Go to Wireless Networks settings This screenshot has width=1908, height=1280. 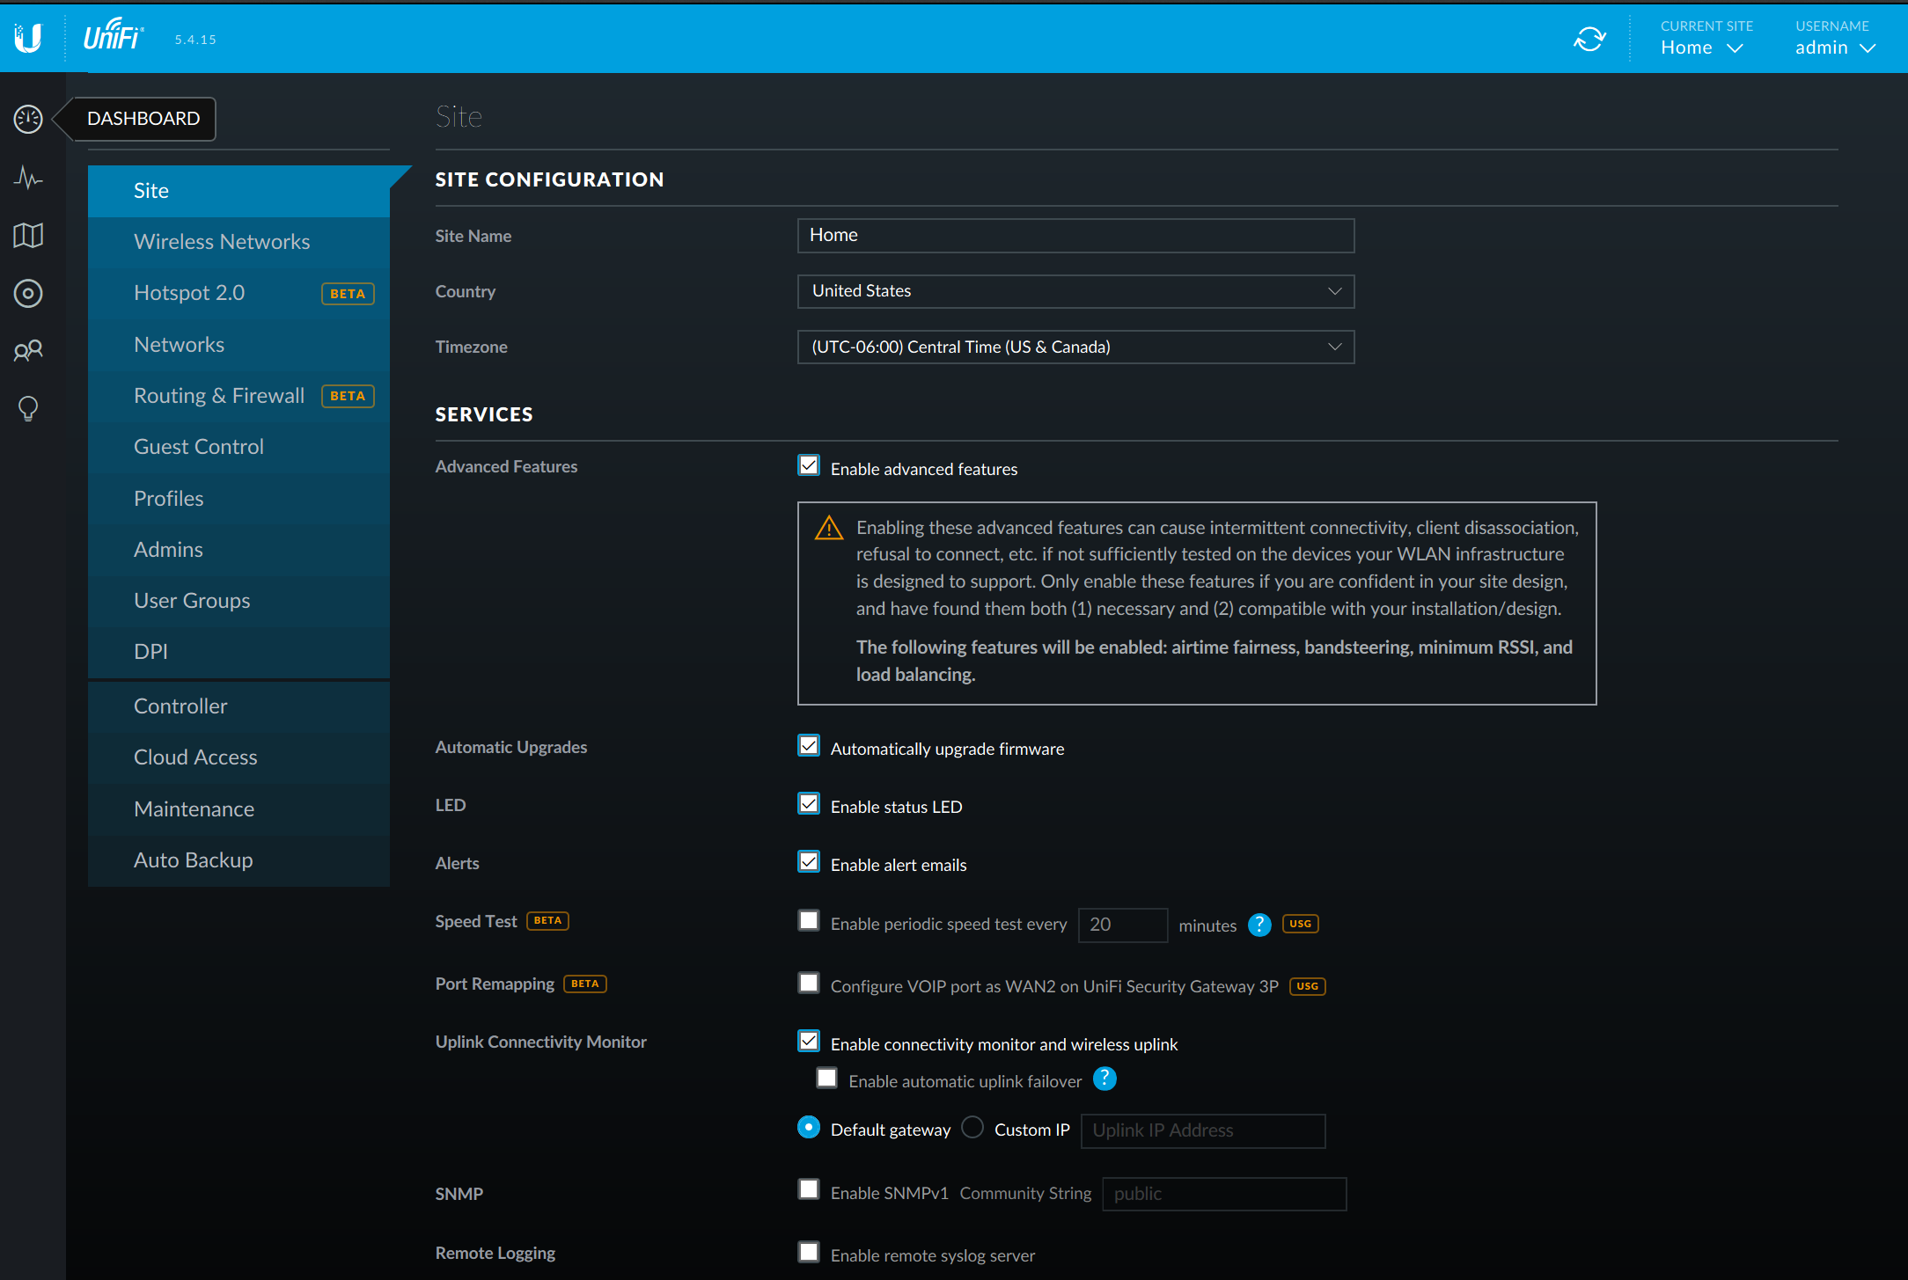(x=222, y=242)
